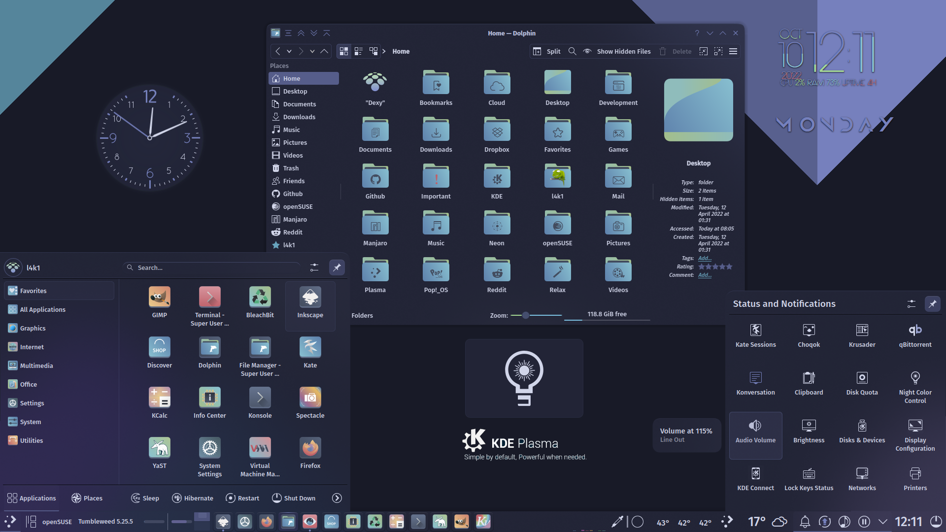Image resolution: width=946 pixels, height=532 pixels.
Task: Click the 118.8 GiB free space bar
Action: click(607, 315)
